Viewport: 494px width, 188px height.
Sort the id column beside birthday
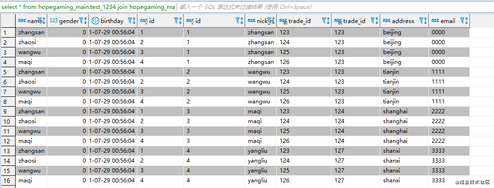[180, 21]
